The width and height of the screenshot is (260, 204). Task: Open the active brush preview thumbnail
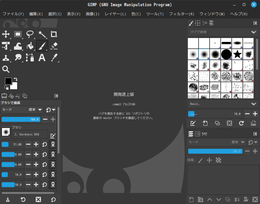(x=6, y=132)
